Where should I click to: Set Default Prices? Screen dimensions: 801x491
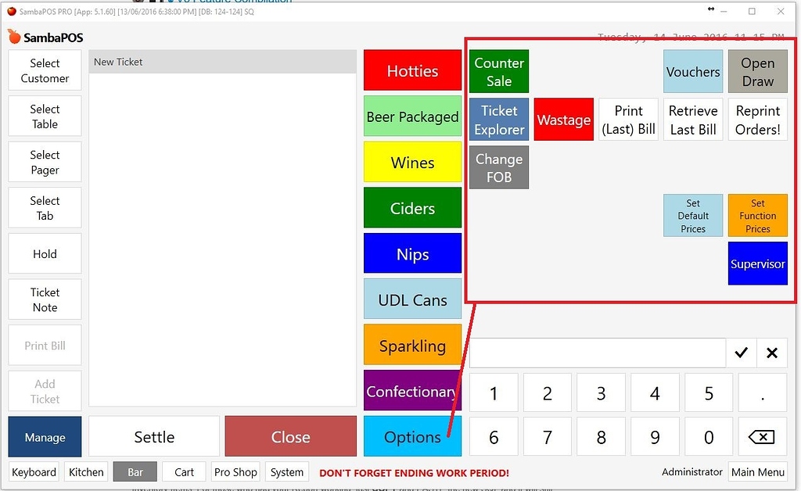pos(692,215)
